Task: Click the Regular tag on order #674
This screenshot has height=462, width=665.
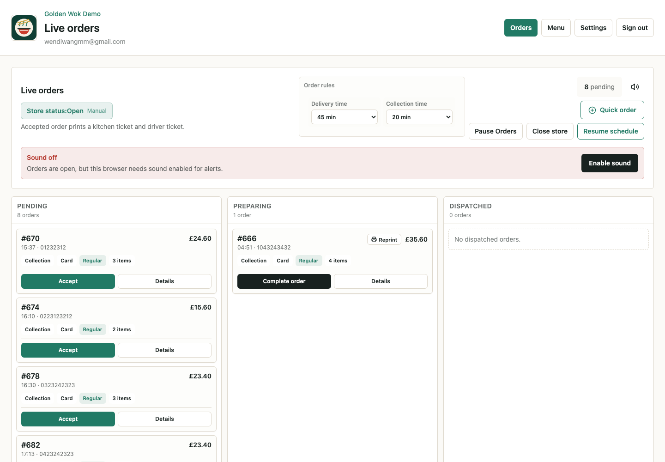Action: pos(92,329)
